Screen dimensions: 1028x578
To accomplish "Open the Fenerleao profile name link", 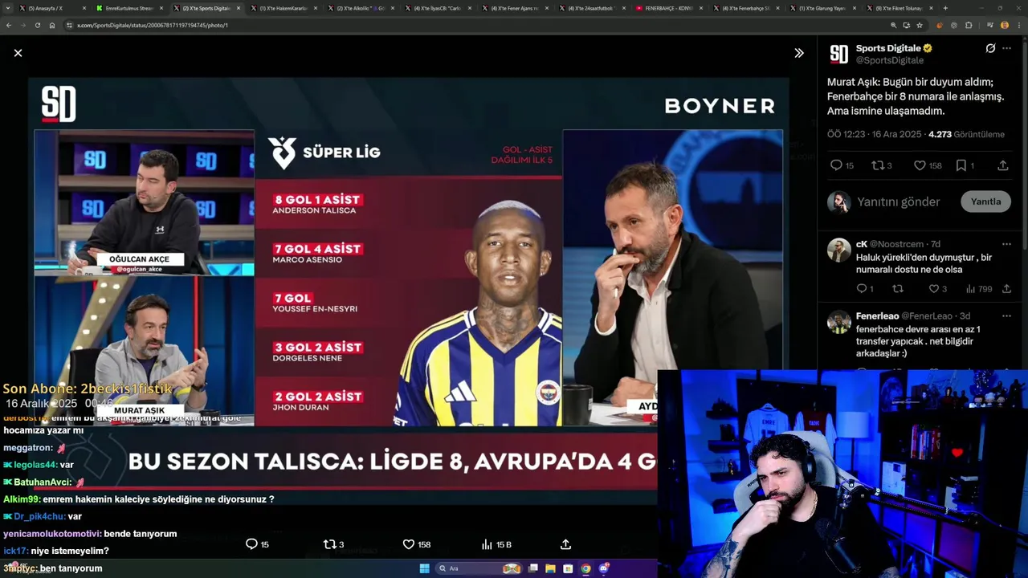I will pos(877,316).
